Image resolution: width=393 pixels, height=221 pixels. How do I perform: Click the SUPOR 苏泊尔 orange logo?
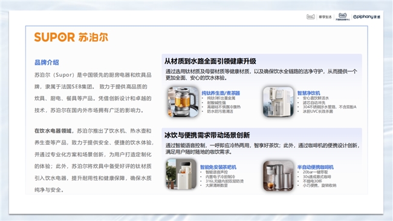point(71,37)
